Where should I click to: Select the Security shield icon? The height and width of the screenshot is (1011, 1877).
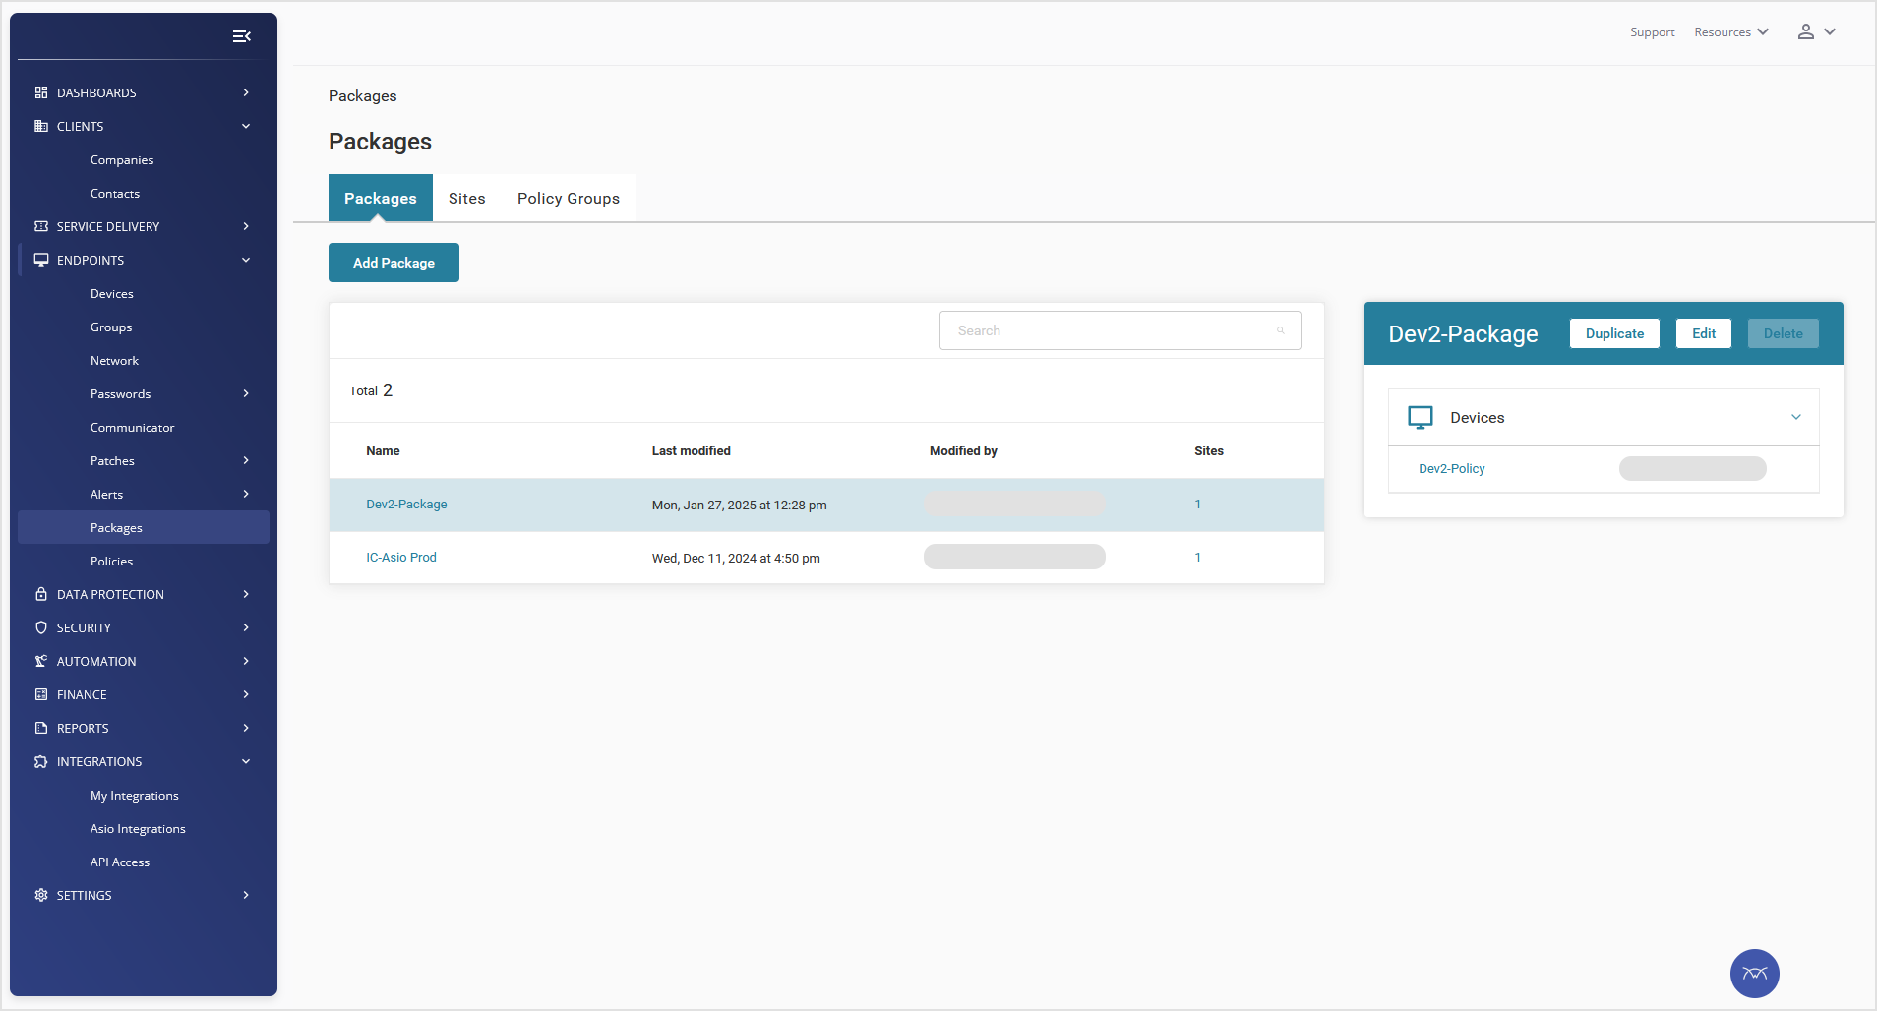(40, 627)
